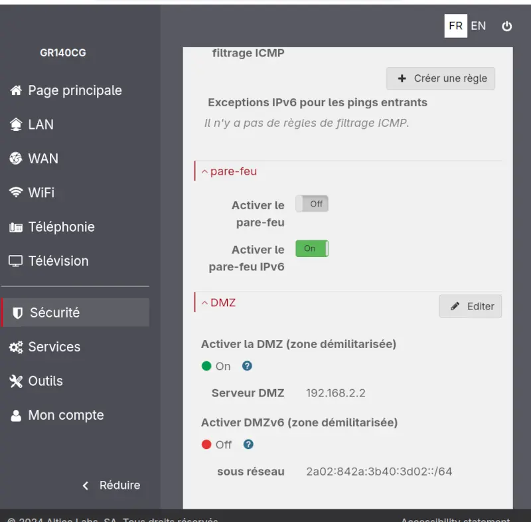Click the Exceptions IPv6 pour les pings entrants heading
Image resolution: width=531 pixels, height=522 pixels.
(x=318, y=103)
